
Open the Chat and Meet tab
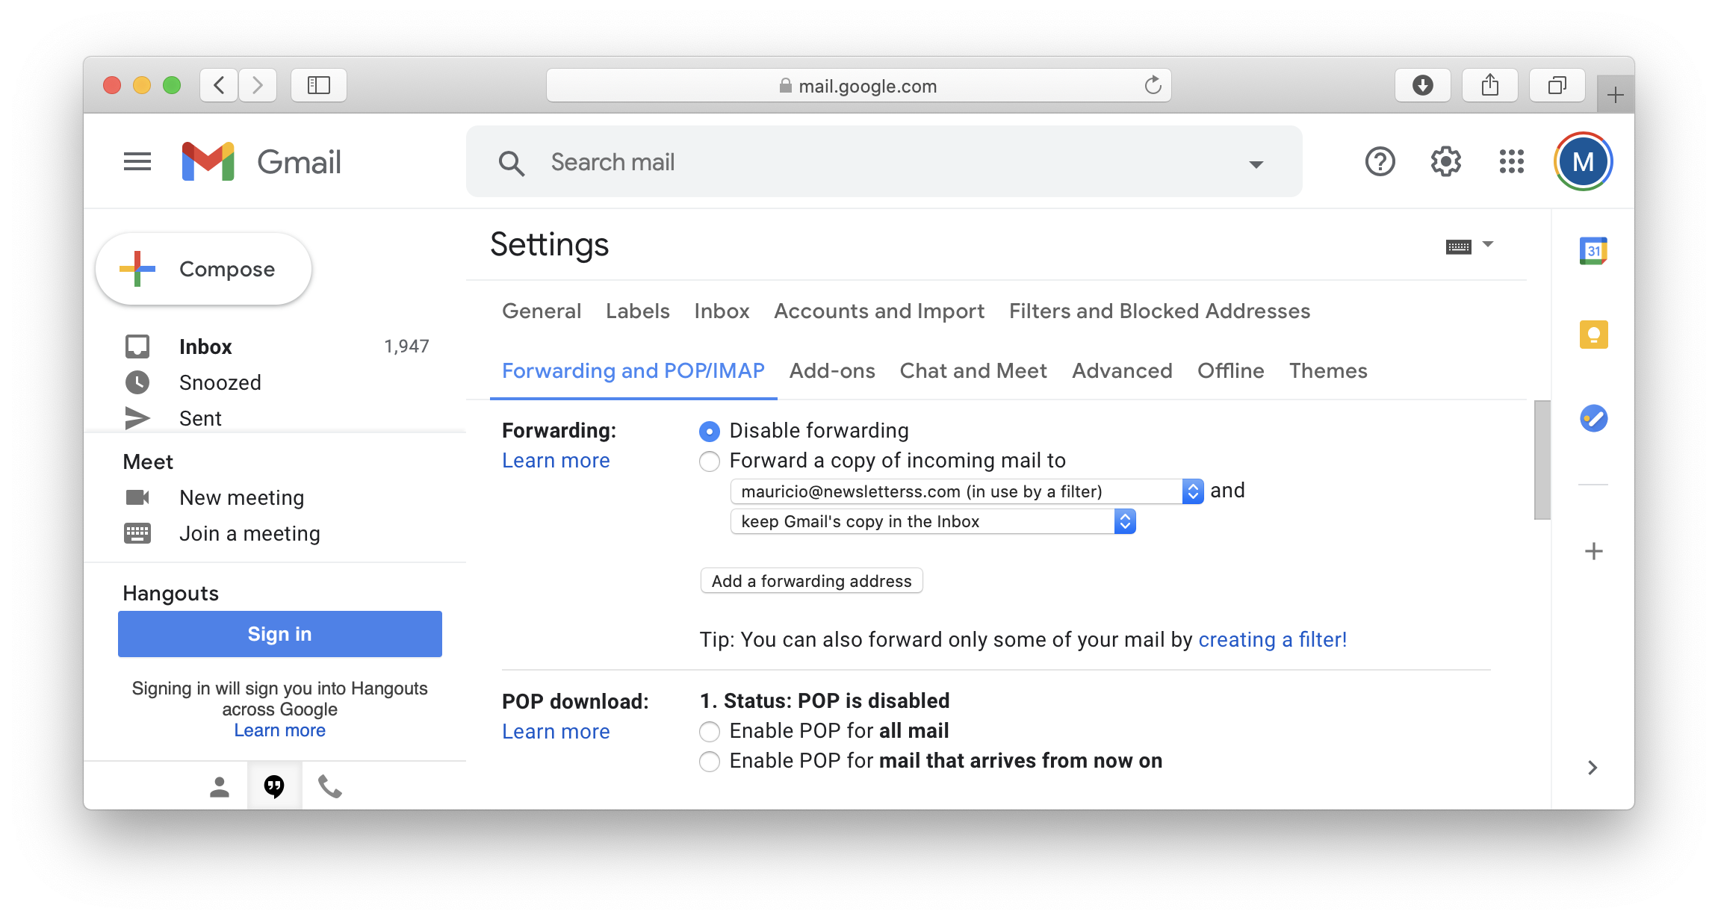(x=973, y=370)
